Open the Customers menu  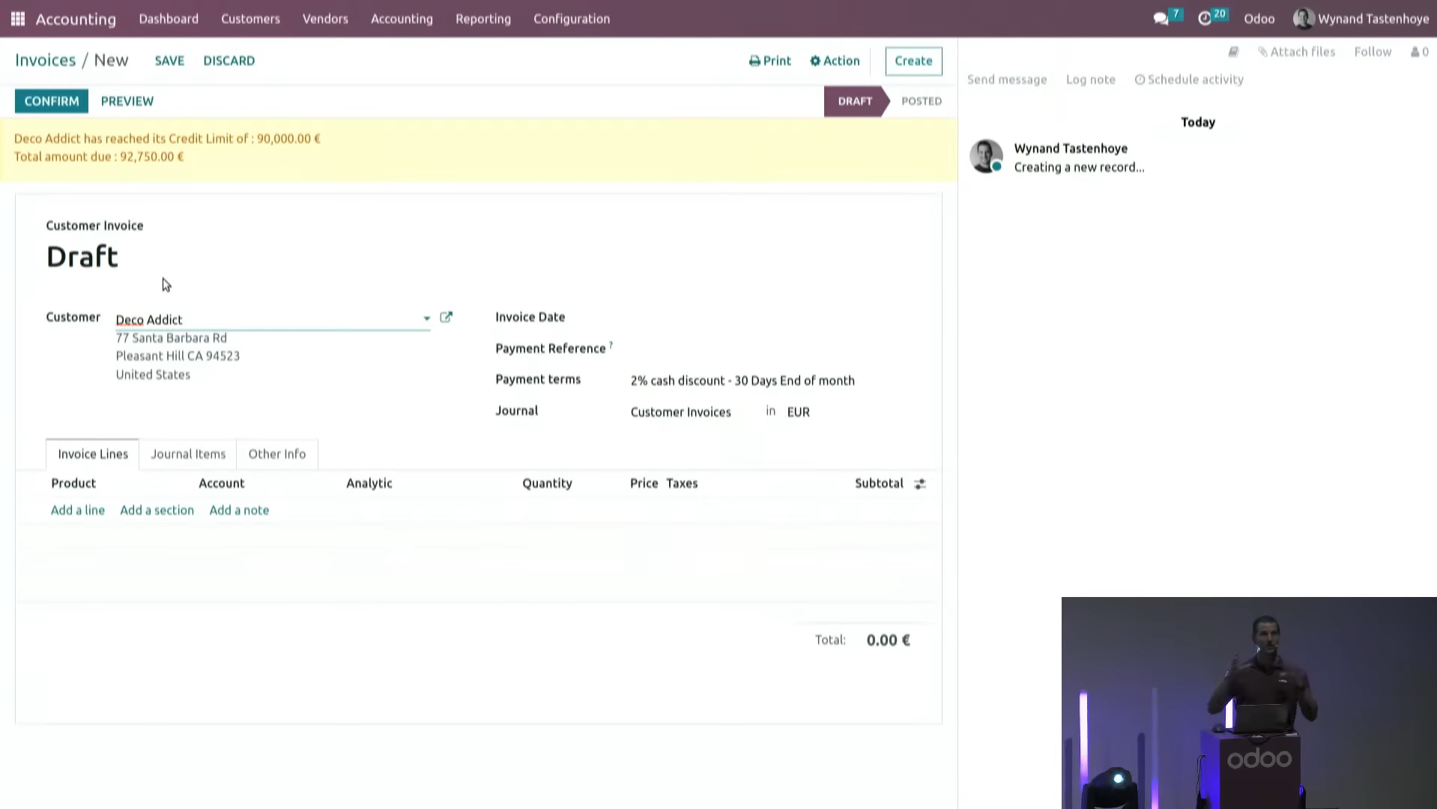[250, 19]
